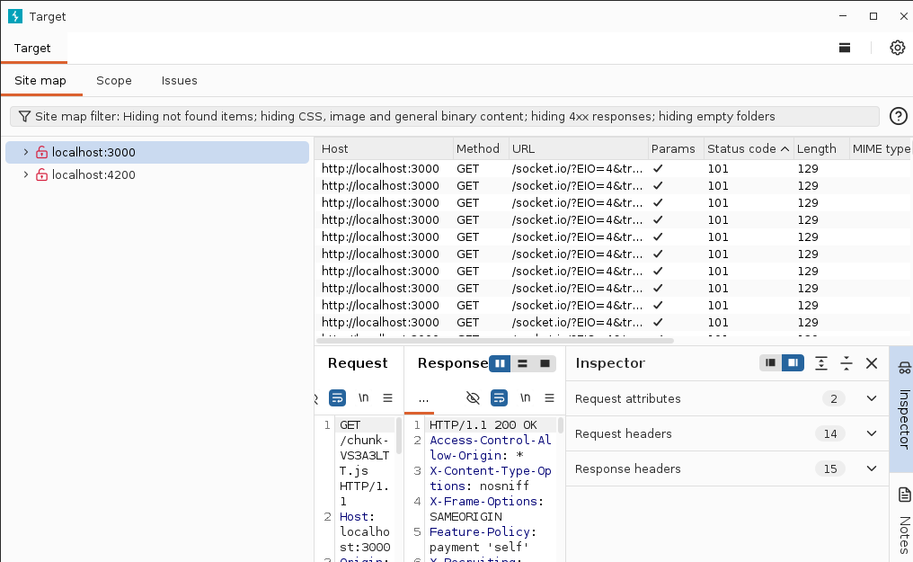Image resolution: width=913 pixels, height=562 pixels.
Task: Click the Inspector panel title
Action: [610, 363]
